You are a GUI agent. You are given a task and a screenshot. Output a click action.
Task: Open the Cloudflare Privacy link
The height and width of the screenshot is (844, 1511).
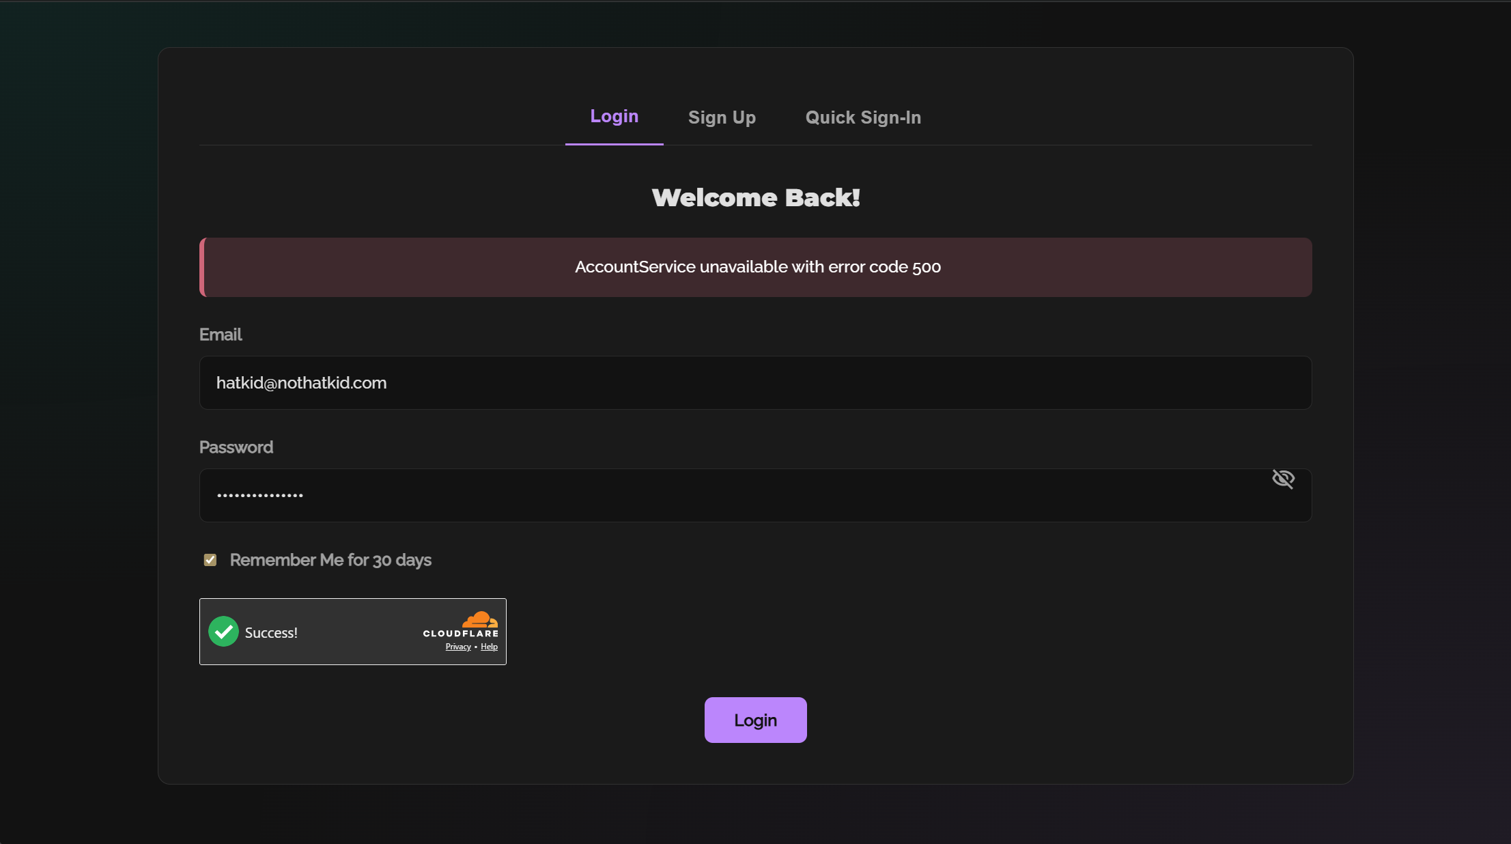coord(458,647)
